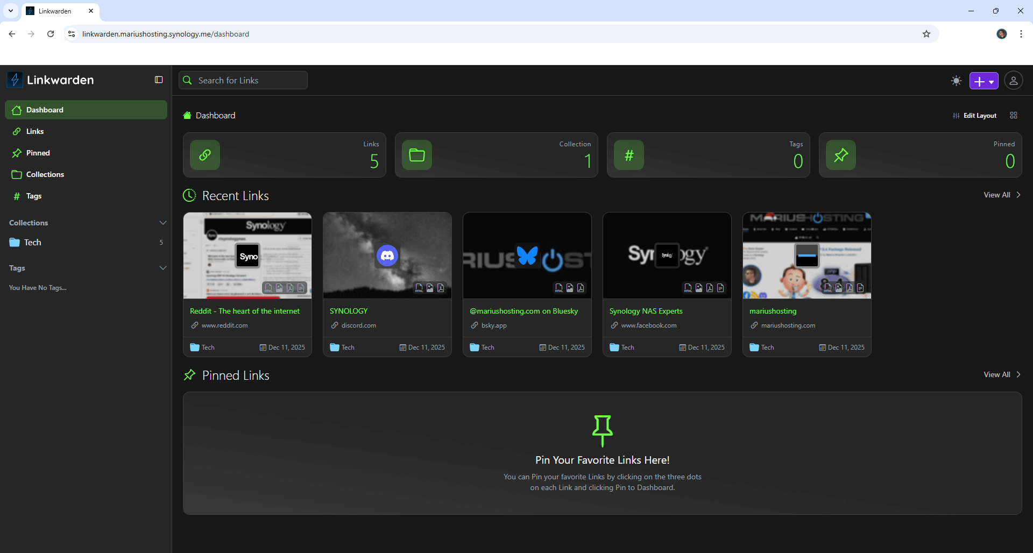Collapse the Collections section chevron
This screenshot has height=553, width=1033.
[162, 223]
